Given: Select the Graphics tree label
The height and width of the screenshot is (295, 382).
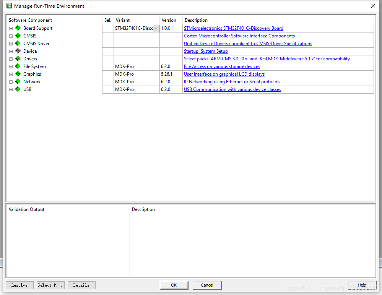Looking at the screenshot, I should click(x=32, y=74).
